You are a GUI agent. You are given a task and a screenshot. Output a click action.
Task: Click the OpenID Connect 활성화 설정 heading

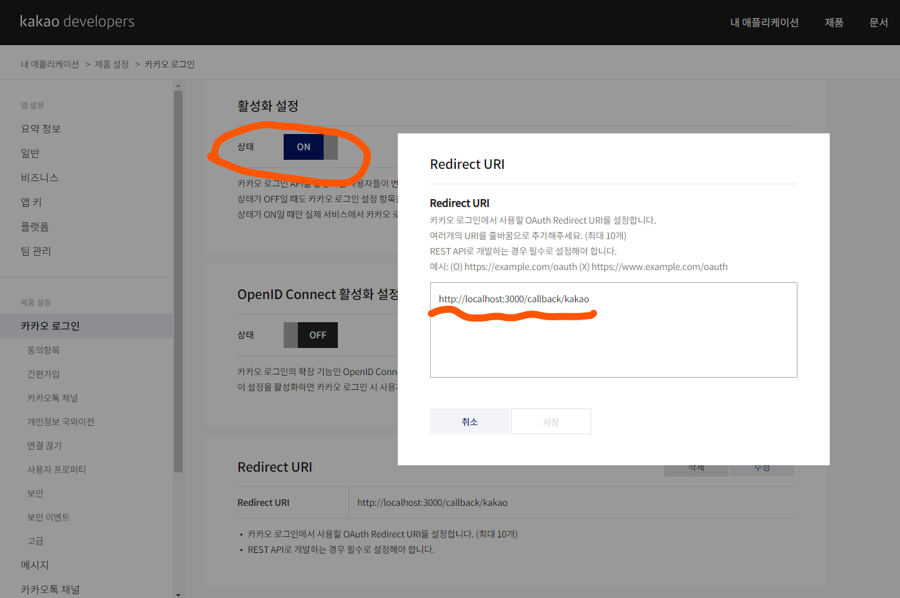click(318, 294)
